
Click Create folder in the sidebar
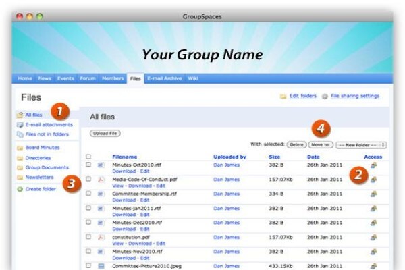(x=40, y=189)
